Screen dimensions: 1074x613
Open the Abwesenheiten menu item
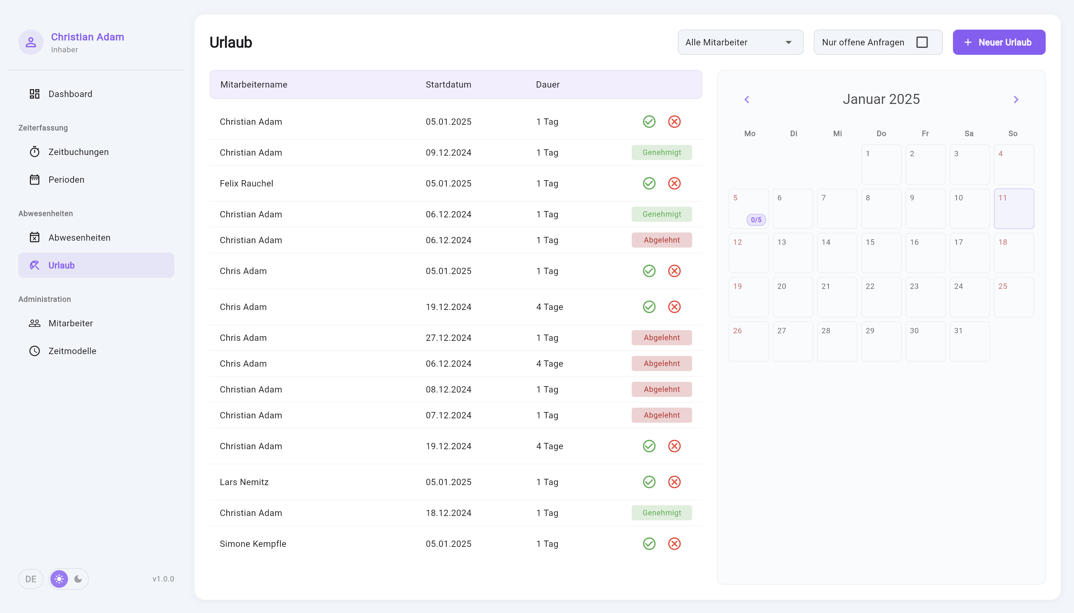click(79, 238)
